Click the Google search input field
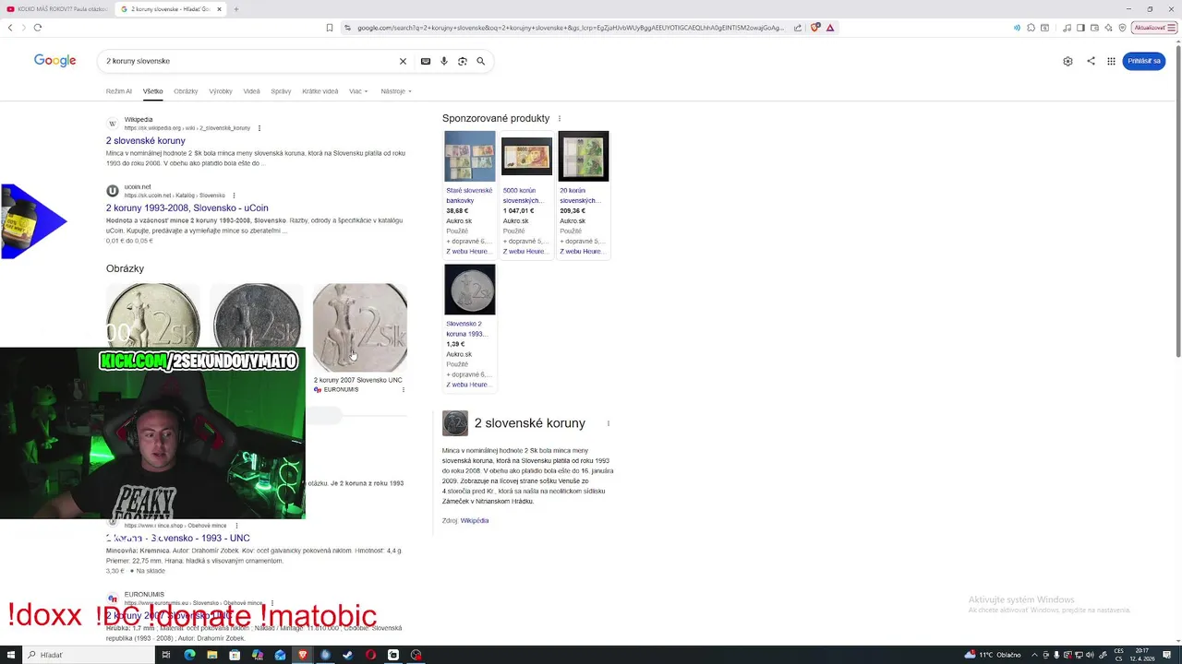Viewport: 1182px width, 664px height. (x=249, y=61)
